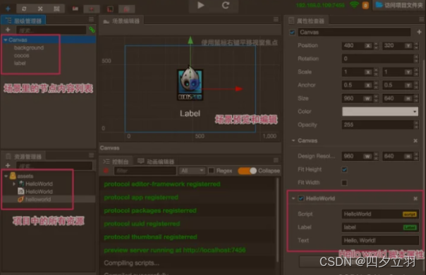The width and height of the screenshot is (426, 275).
Task: Click the green Y-axis gizmo arrow
Action: (190, 40)
